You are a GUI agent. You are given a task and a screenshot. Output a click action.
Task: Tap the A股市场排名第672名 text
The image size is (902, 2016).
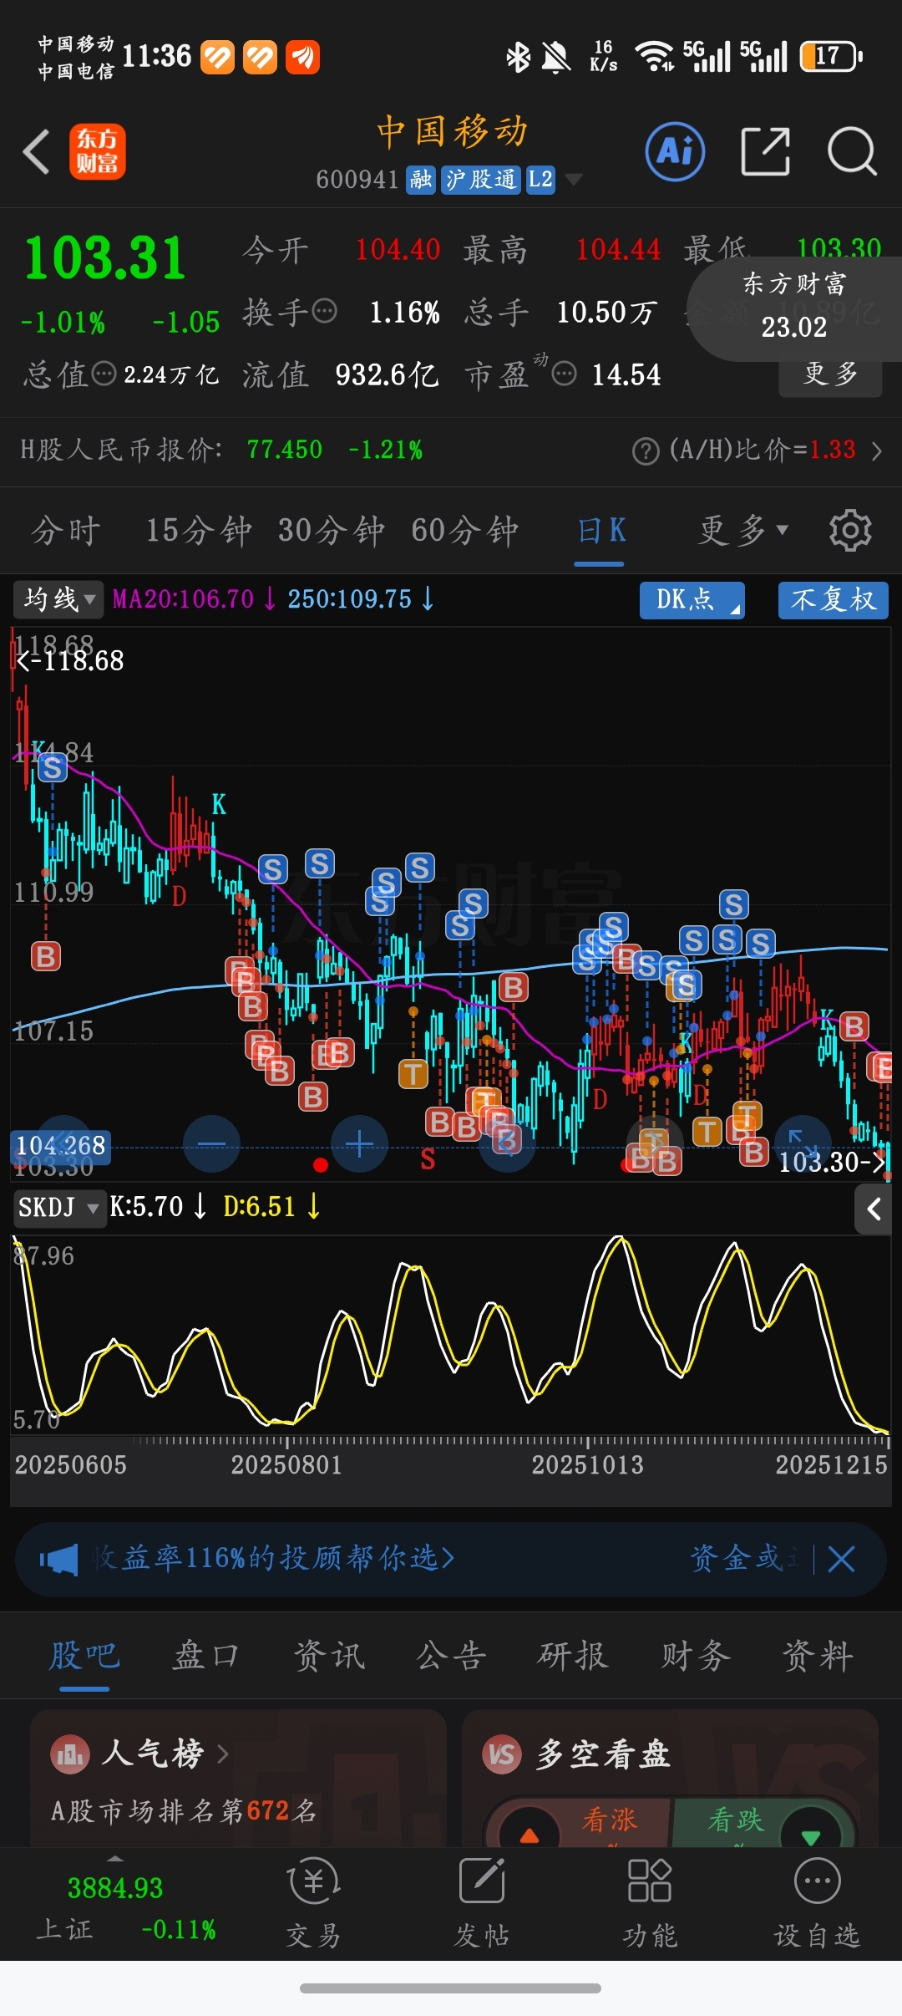coord(184,1810)
